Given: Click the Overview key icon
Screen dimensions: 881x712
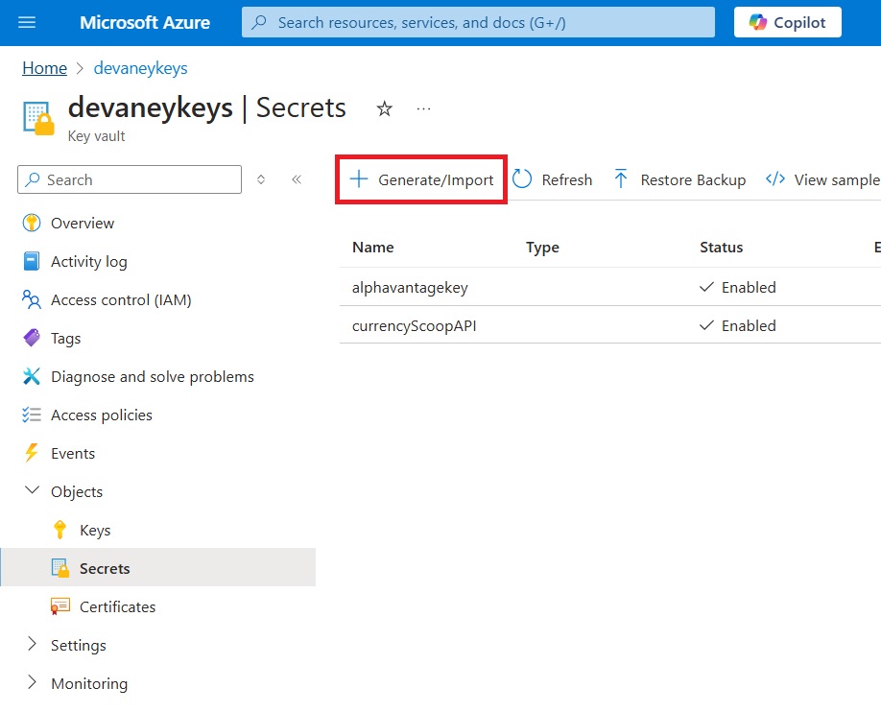Looking at the screenshot, I should [32, 223].
